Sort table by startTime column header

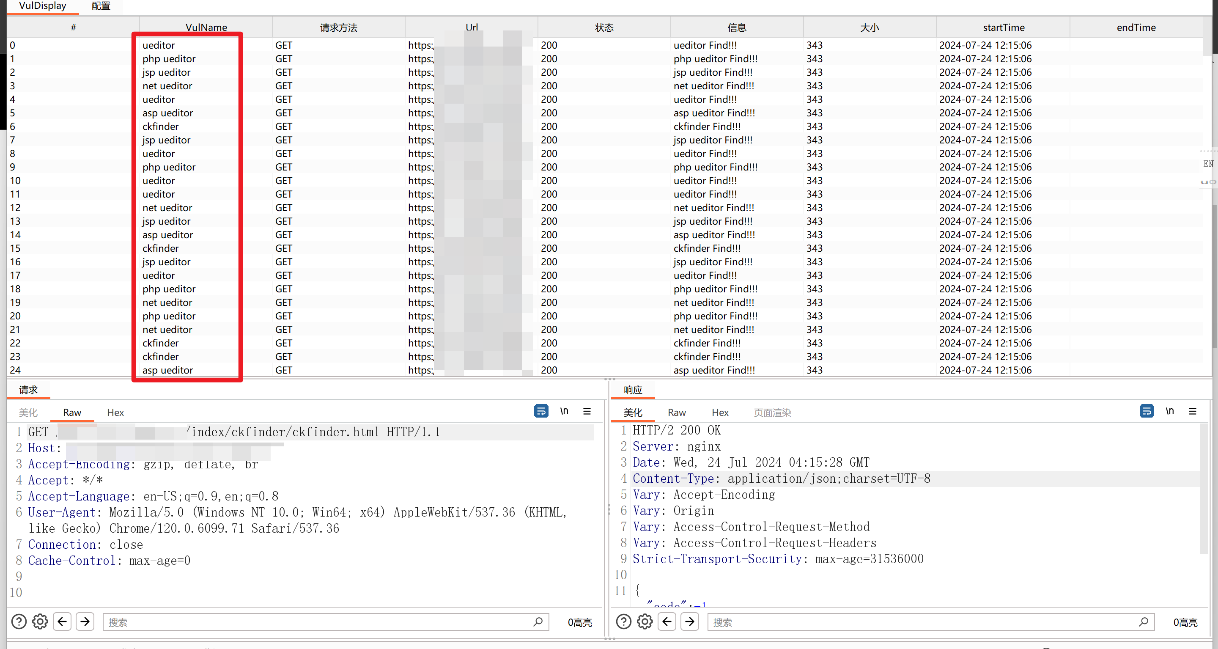[1003, 27]
